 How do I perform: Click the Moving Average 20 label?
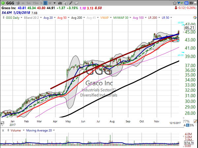(39, 131)
